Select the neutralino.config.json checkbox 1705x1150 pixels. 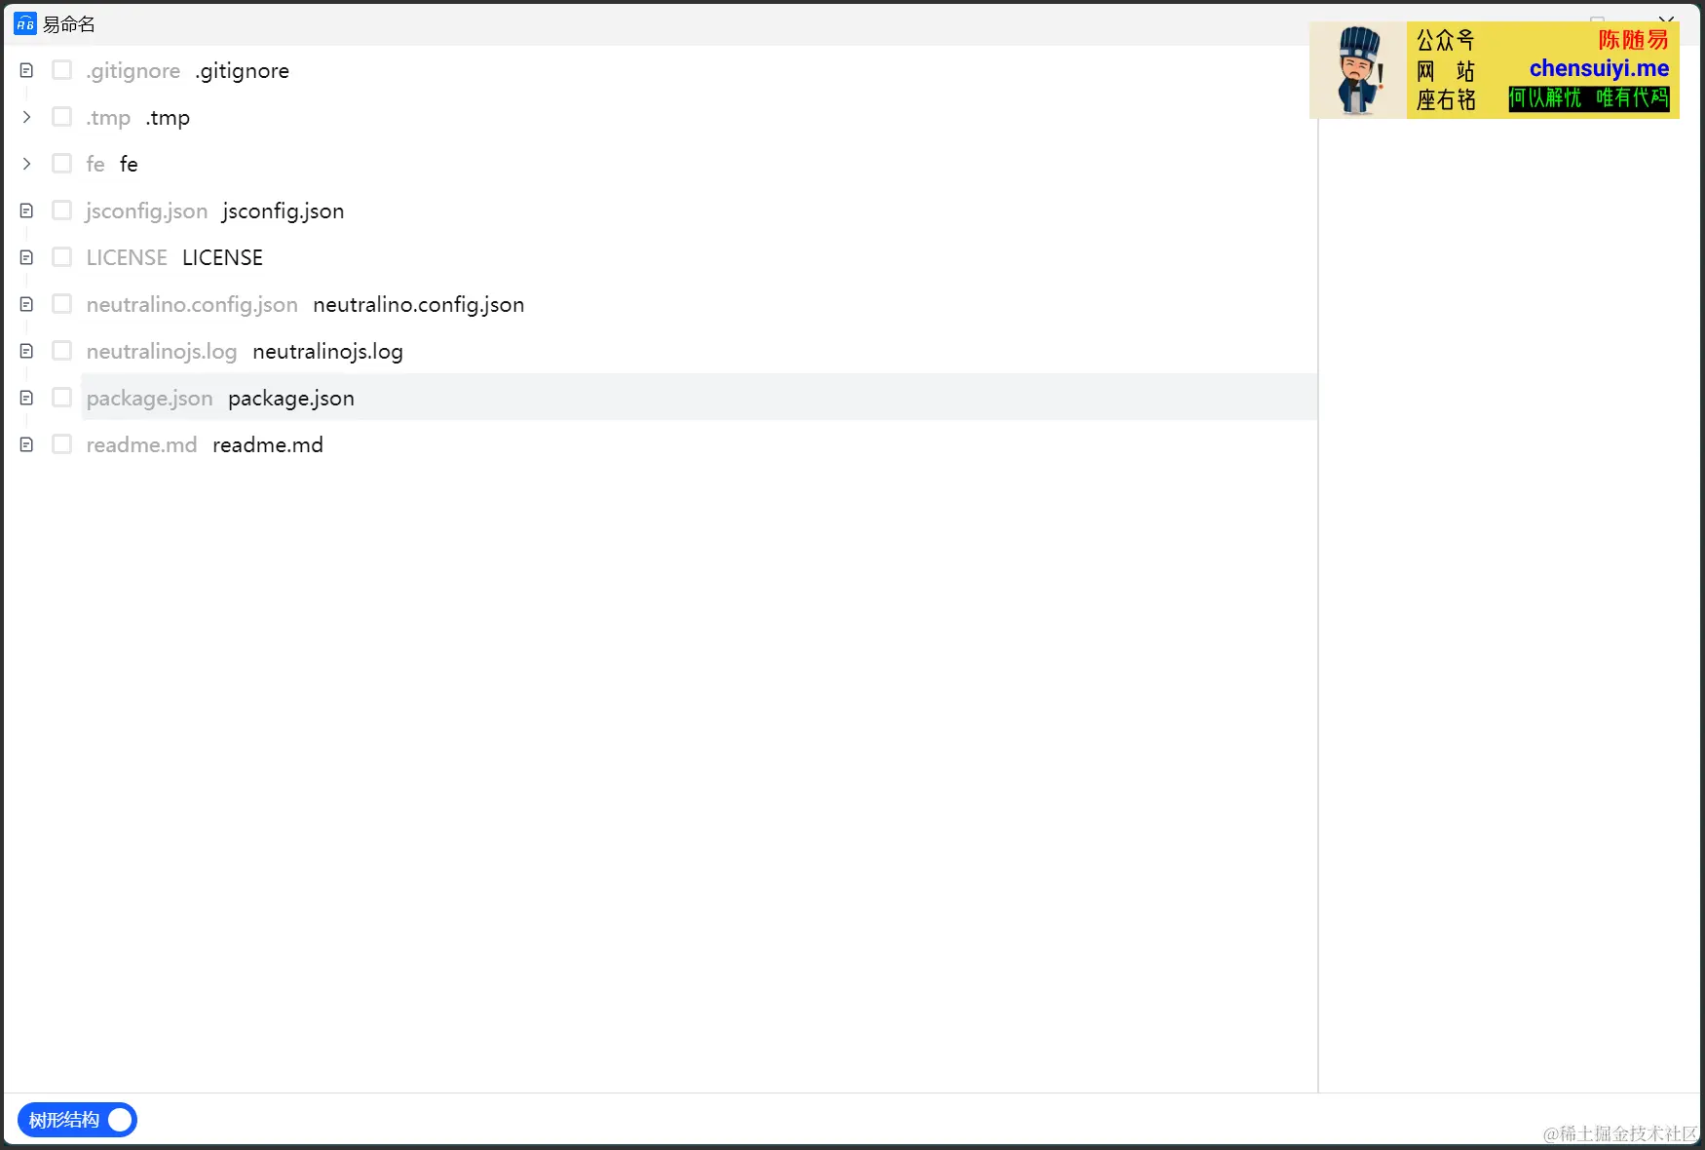coord(61,304)
